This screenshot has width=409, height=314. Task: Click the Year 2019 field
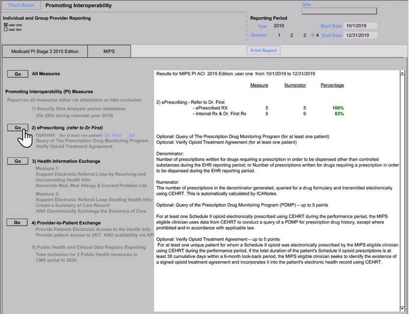(279, 26)
